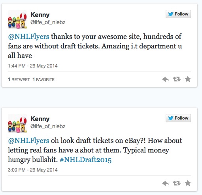Image resolution: width=202 pixels, height=195 pixels.
Task: Retweet the eBay draft tickets tweet
Action: coord(177,183)
